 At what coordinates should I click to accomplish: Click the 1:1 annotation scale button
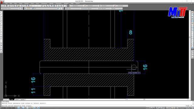(169, 108)
